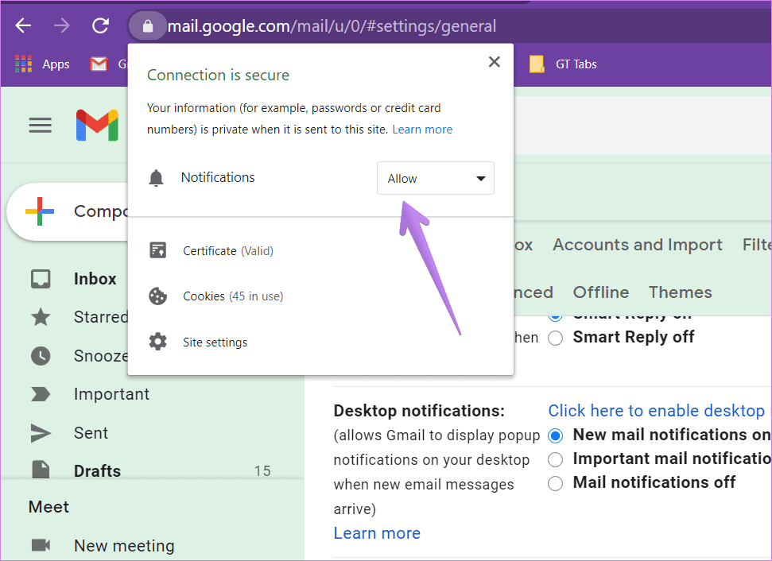This screenshot has width=772, height=561.
Task: Click the Inbox tray icon
Action: (41, 279)
